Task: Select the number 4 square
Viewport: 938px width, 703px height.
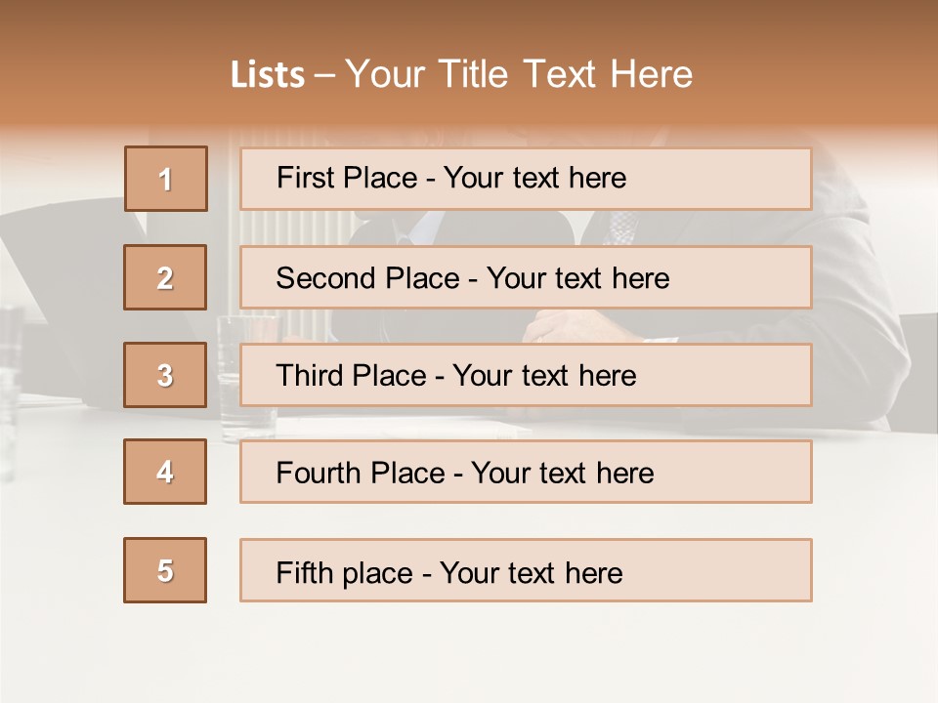Action: pyautogui.click(x=165, y=472)
